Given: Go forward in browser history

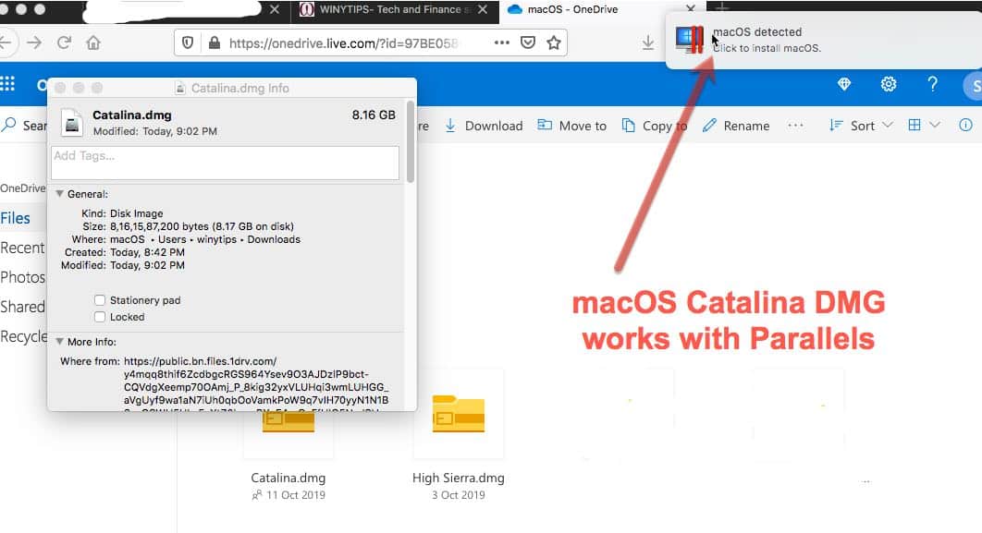Looking at the screenshot, I should [34, 42].
